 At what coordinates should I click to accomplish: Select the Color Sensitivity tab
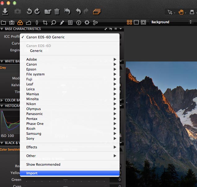tap(10, 150)
